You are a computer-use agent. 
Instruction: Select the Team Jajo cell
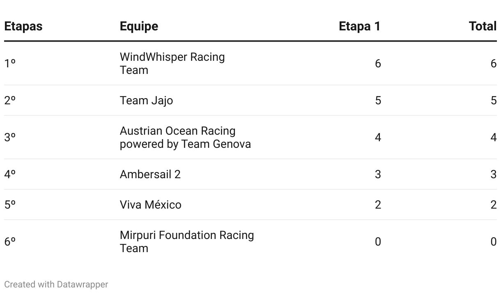[x=146, y=101]
